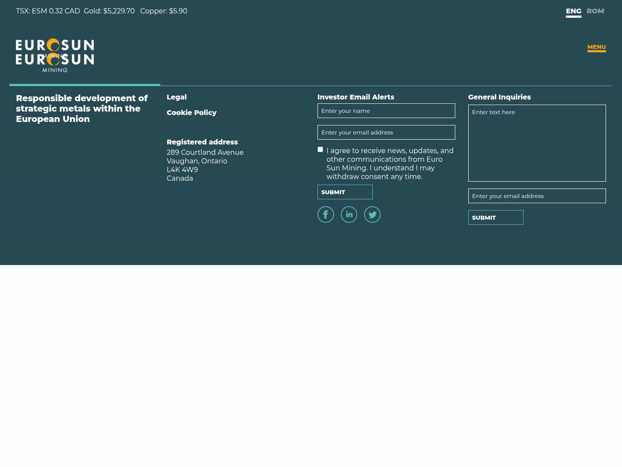
Task: Click the TSX: ESM stock ticker
Action: tap(48, 11)
